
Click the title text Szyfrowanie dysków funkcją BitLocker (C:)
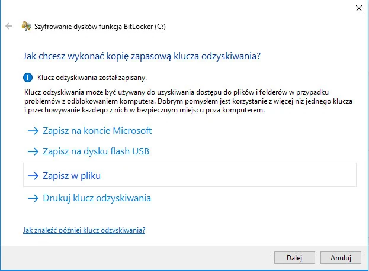(x=100, y=27)
